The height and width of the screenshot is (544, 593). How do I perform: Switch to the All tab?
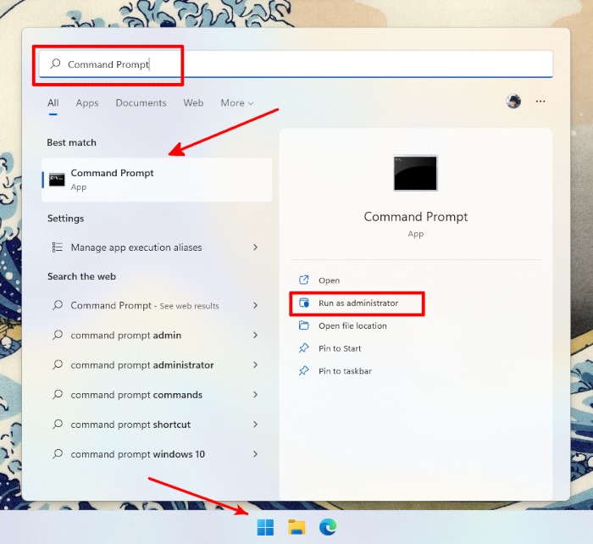point(53,103)
